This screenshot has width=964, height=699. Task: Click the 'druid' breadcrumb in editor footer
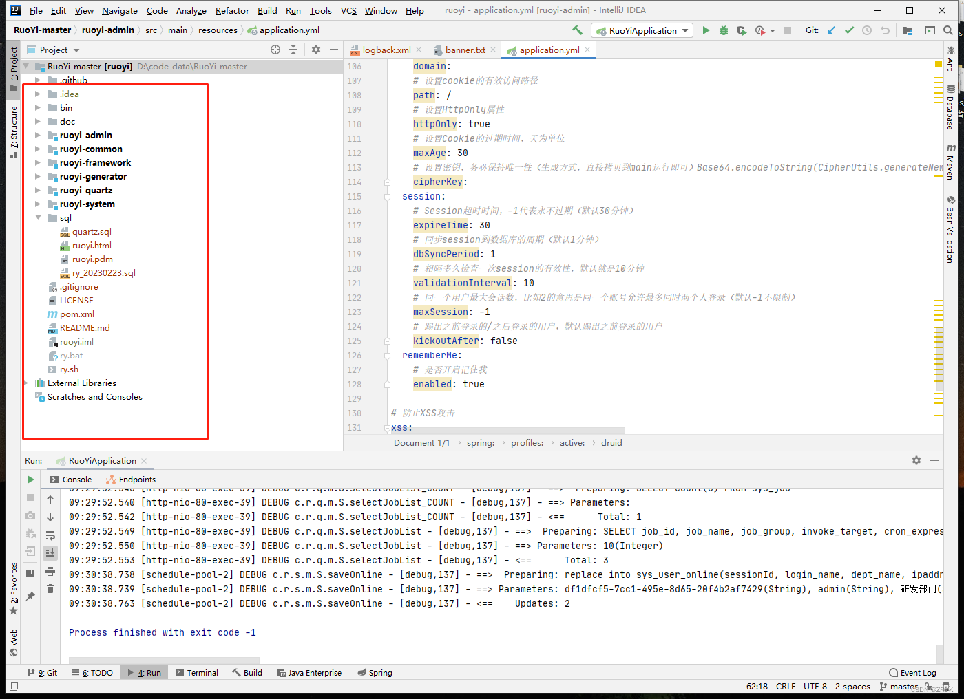pos(611,442)
